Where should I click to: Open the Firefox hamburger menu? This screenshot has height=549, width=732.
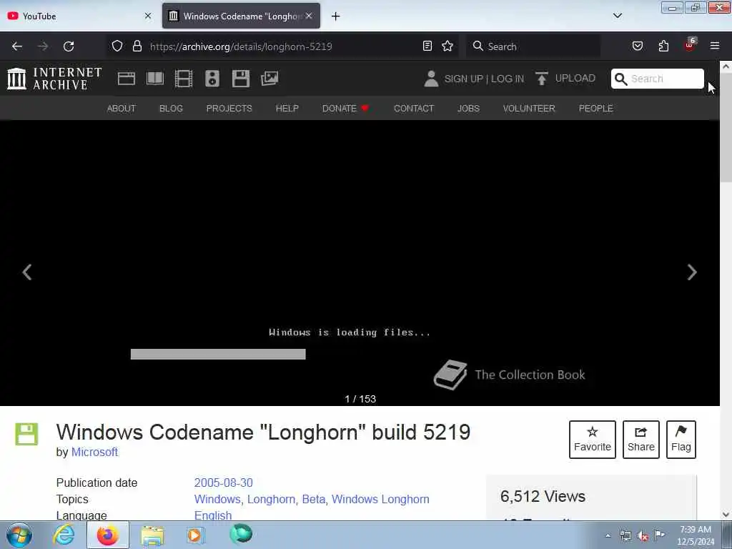(715, 46)
